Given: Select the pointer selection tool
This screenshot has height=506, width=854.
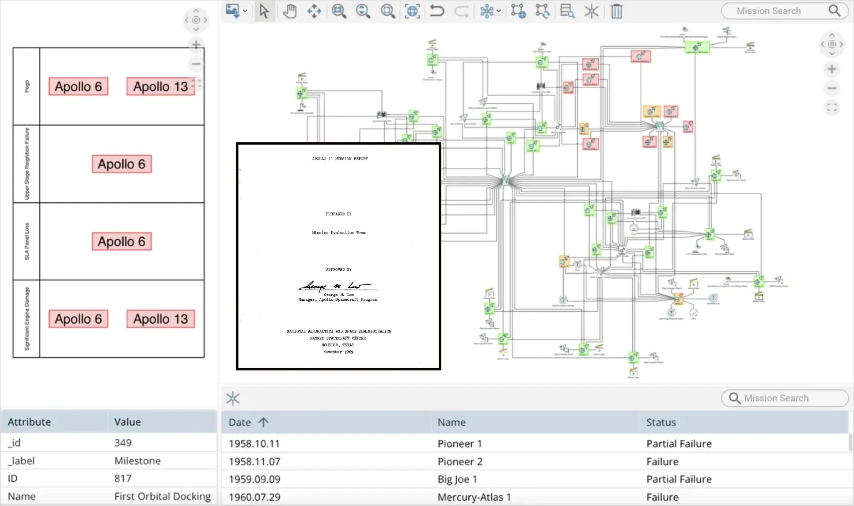Looking at the screenshot, I should click(264, 11).
